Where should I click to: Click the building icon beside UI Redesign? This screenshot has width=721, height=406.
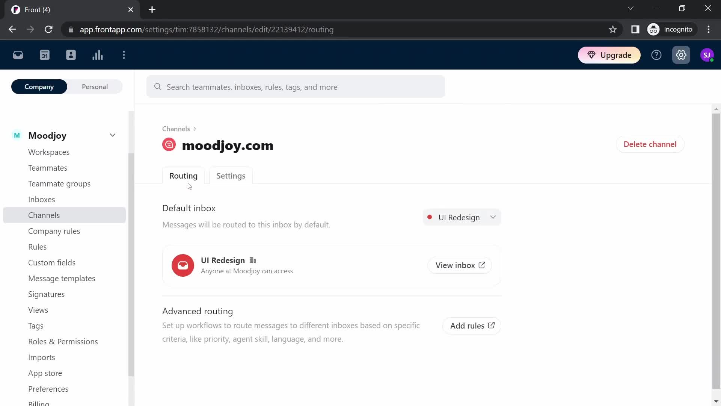pos(253,261)
